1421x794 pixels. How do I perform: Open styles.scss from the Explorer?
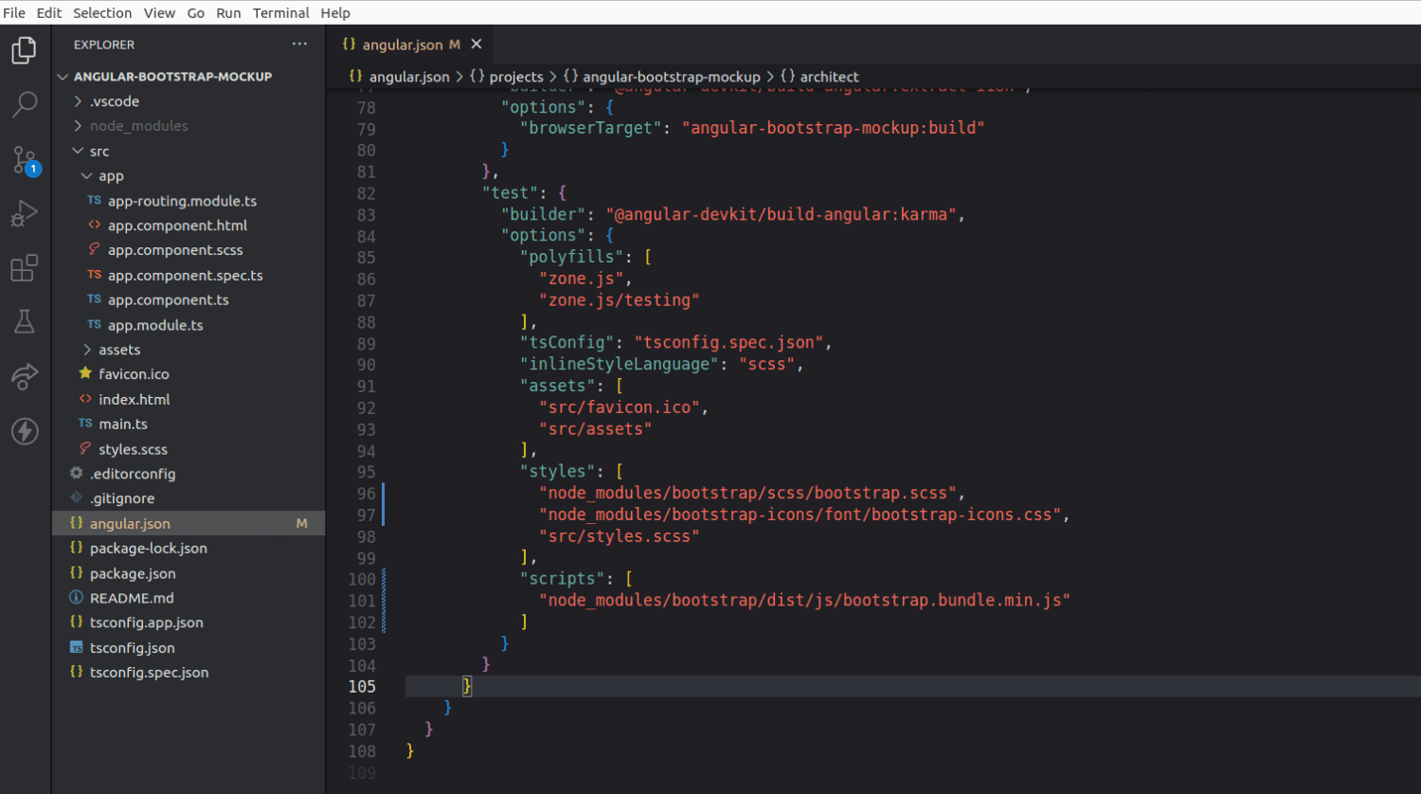tap(132, 448)
